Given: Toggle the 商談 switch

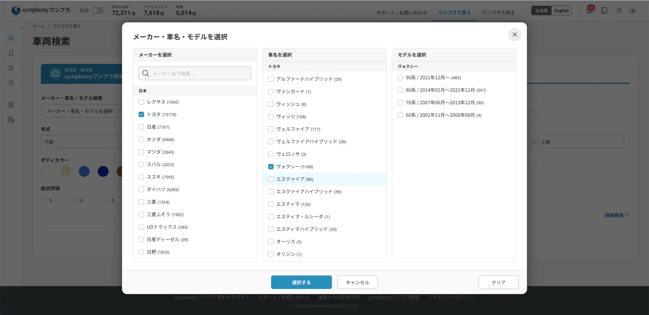Looking at the screenshot, I should pyautogui.click(x=97, y=11).
